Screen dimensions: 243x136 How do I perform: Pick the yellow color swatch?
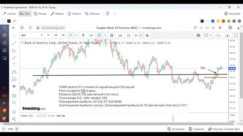click(x=218, y=21)
